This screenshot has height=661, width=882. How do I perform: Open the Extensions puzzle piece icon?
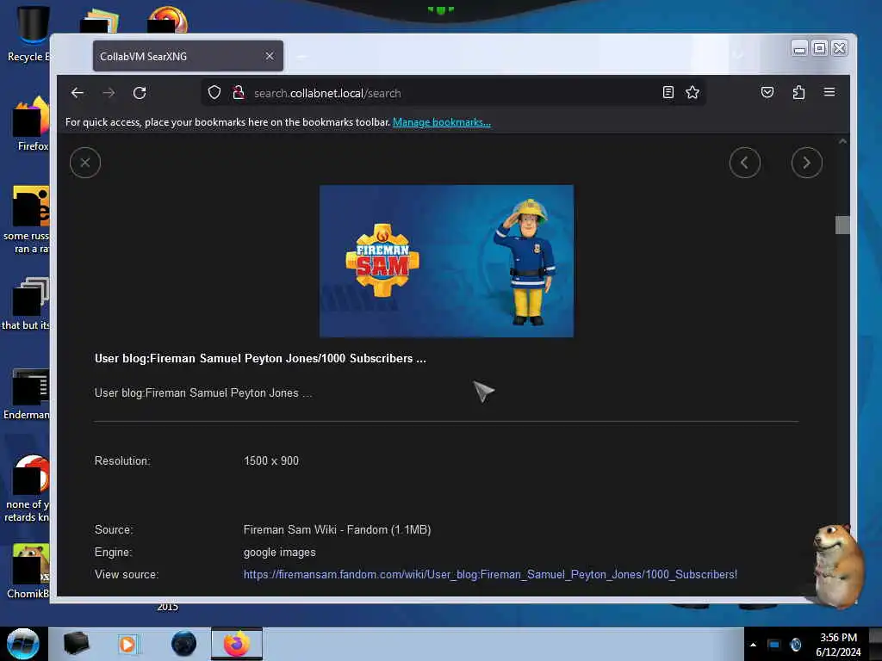pos(798,93)
